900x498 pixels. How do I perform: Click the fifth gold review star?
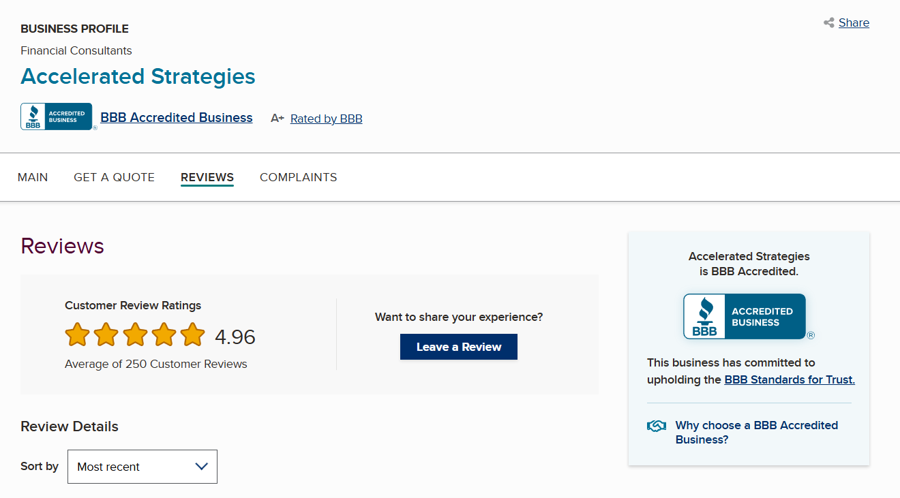193,335
